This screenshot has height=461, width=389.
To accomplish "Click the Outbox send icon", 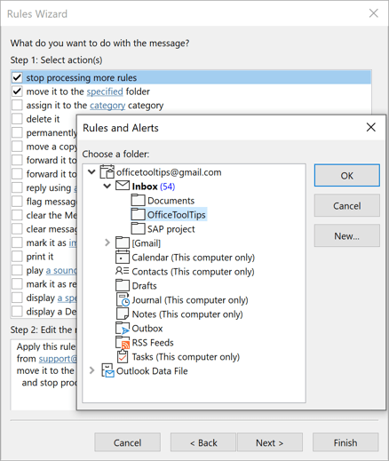I will (123, 328).
